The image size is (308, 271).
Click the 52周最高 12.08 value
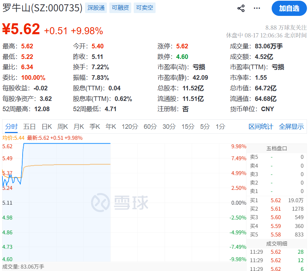(42, 109)
